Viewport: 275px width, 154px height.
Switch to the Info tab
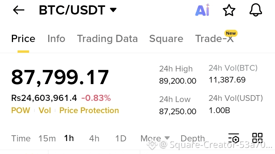tap(56, 39)
